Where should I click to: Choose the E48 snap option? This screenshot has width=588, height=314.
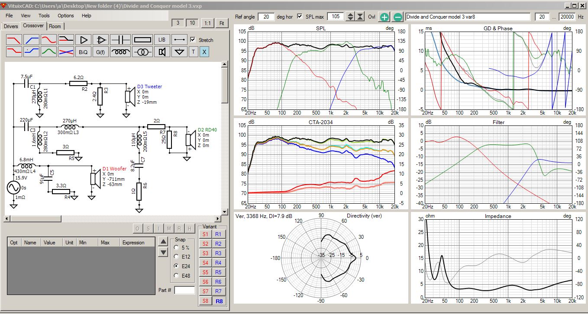click(175, 276)
